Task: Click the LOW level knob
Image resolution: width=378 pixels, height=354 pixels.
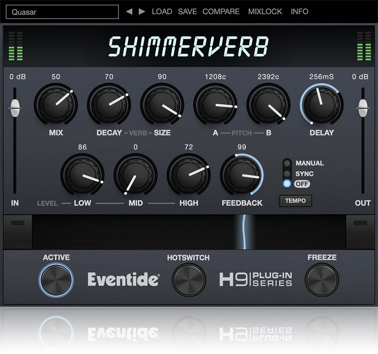Action: 82,174
